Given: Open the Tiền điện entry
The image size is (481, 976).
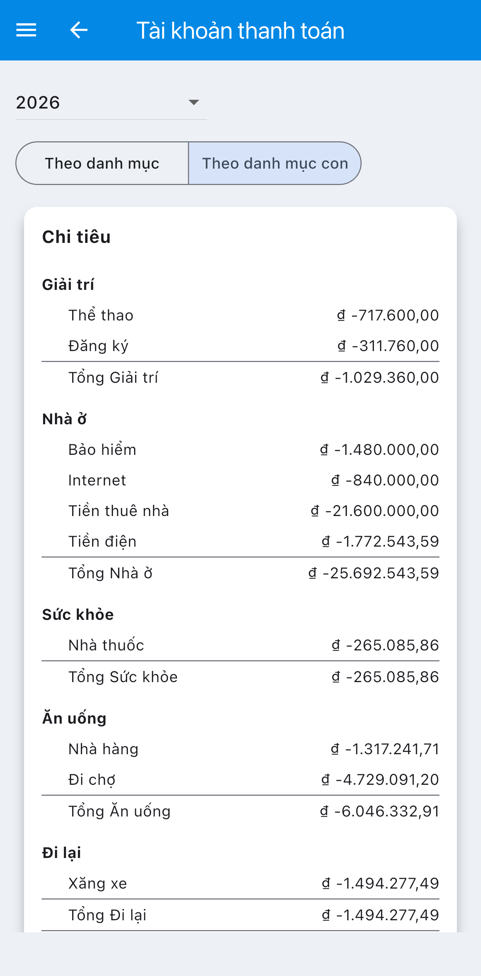Looking at the screenshot, I should [240, 542].
